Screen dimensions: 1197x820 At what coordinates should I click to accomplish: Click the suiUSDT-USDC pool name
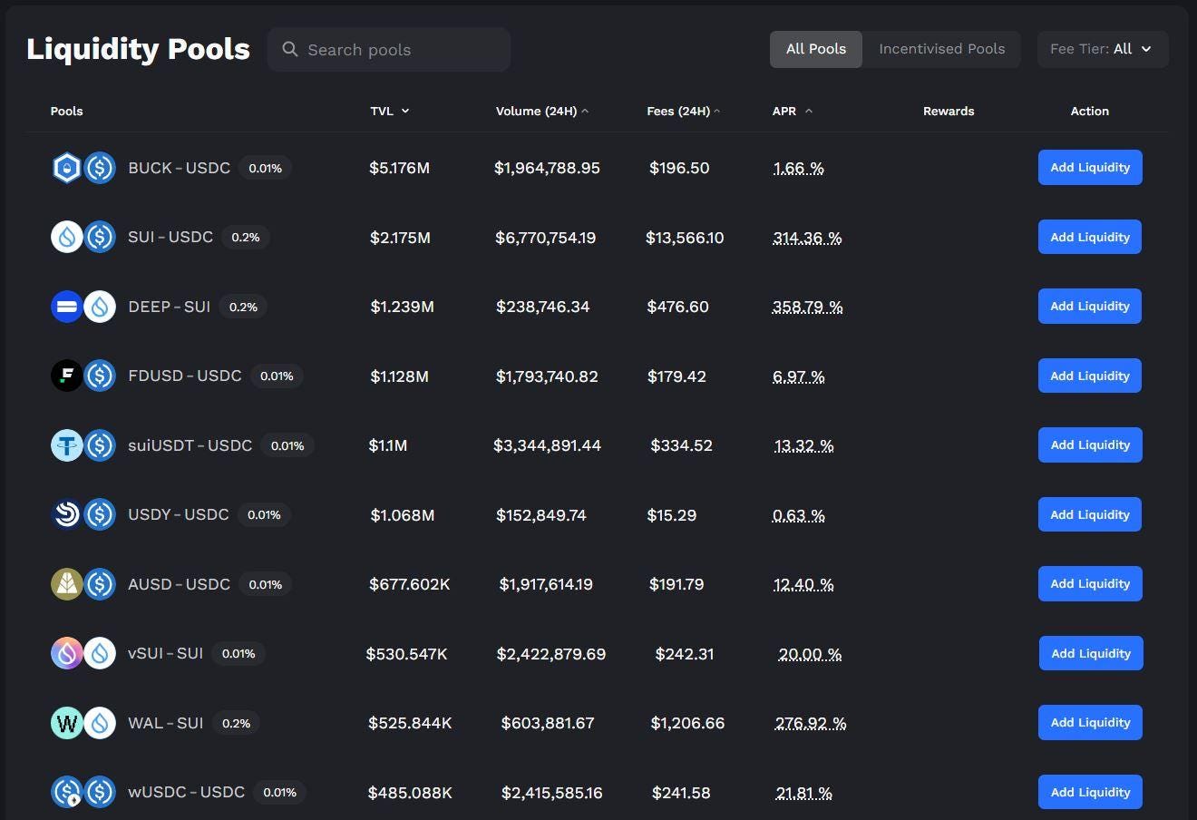point(190,445)
